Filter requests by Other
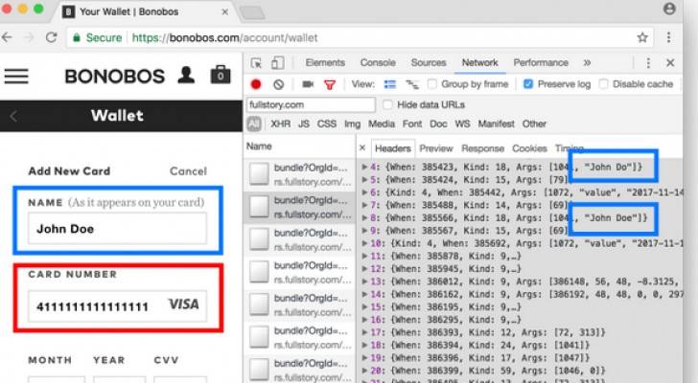The width and height of the screenshot is (698, 383). [x=534, y=124]
